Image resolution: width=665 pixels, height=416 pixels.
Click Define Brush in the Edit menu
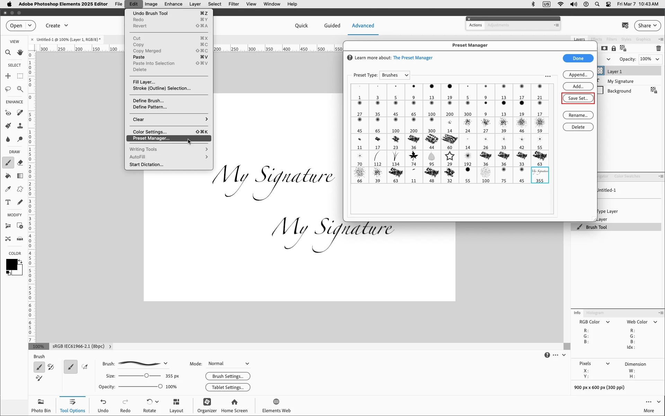click(148, 101)
